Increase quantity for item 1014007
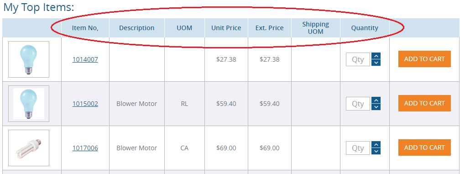Image resolution: width=465 pixels, height=174 pixels. pos(376,56)
